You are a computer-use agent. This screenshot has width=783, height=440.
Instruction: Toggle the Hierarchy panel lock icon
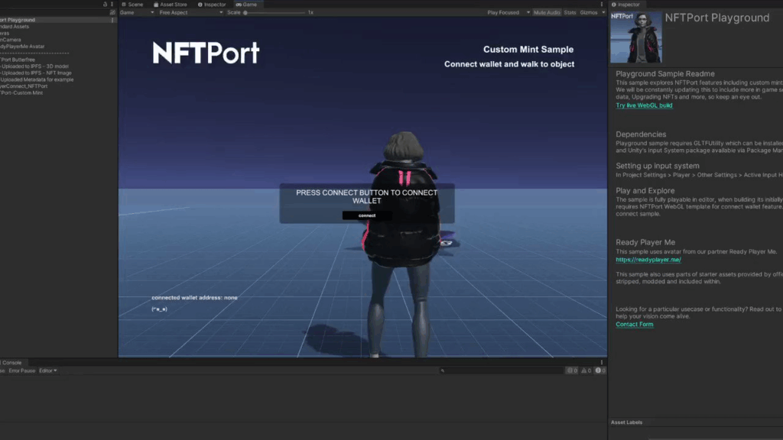pos(105,4)
